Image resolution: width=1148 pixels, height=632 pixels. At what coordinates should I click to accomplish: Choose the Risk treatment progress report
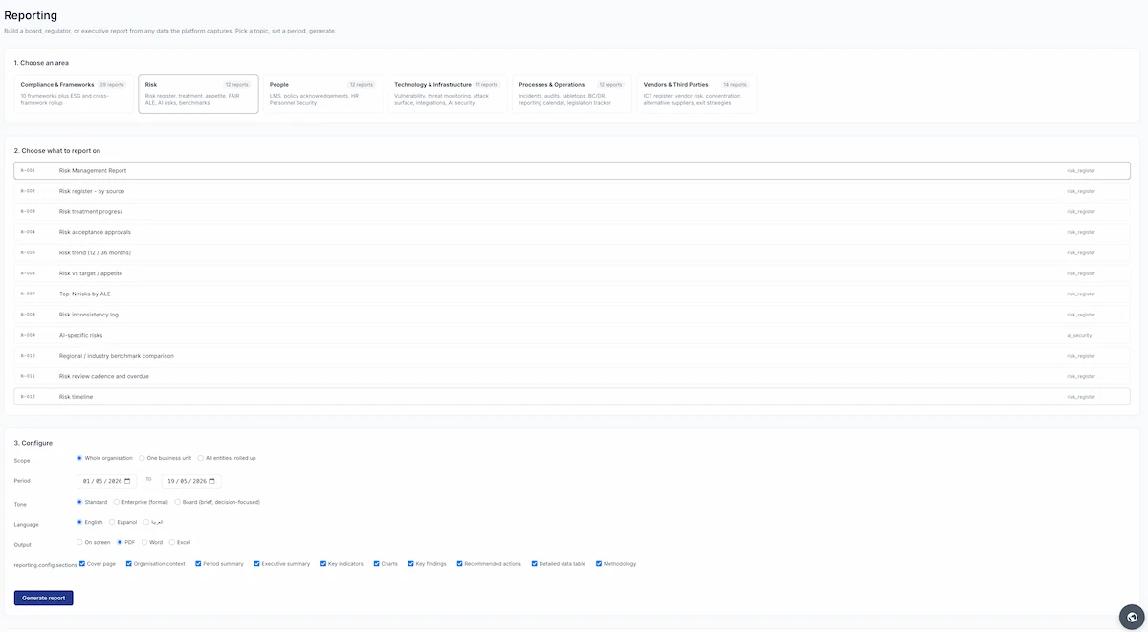click(x=572, y=211)
